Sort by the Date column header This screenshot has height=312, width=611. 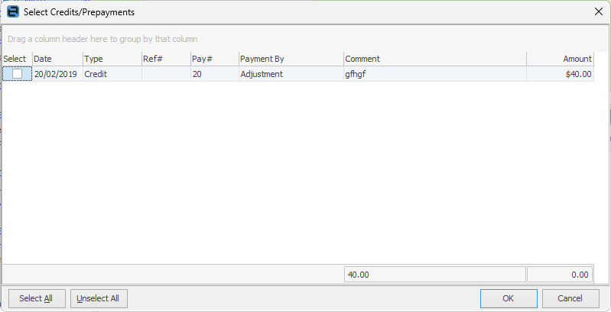(x=57, y=59)
